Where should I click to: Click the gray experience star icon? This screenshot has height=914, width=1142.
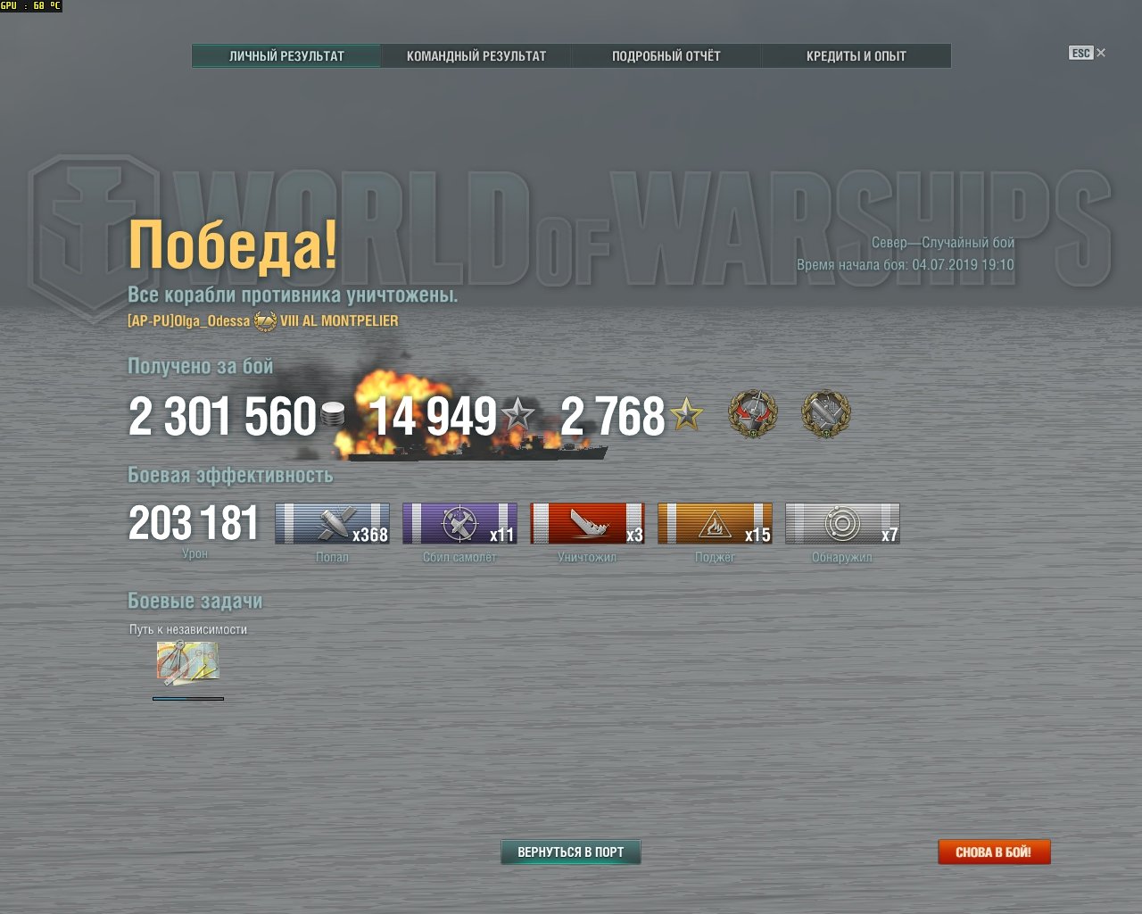[x=517, y=415]
